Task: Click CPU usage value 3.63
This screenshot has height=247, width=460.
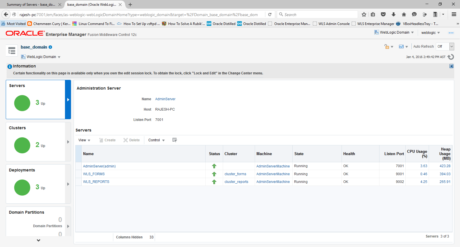Action: [424, 166]
